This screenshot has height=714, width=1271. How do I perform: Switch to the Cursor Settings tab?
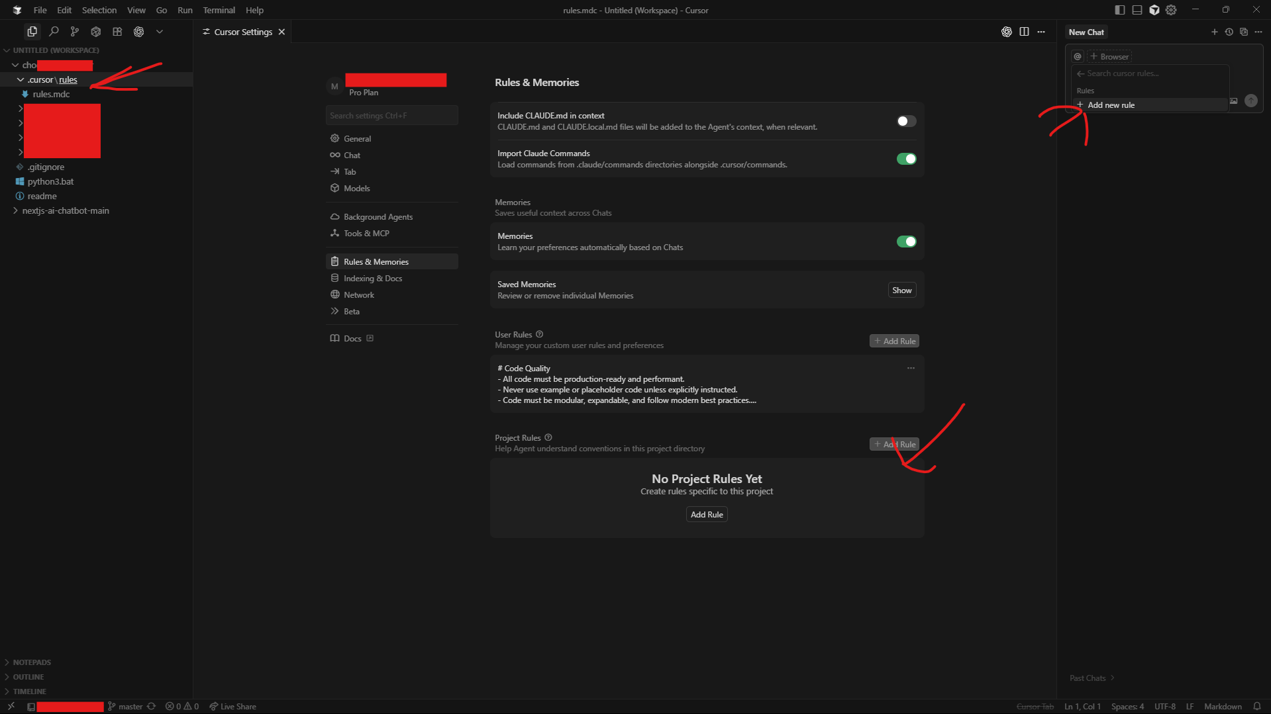(243, 32)
